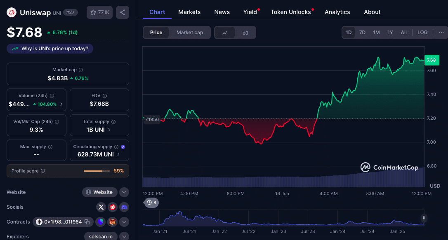Select the 7D time range
Viewport: 448px width, 240px height.
[362, 33]
